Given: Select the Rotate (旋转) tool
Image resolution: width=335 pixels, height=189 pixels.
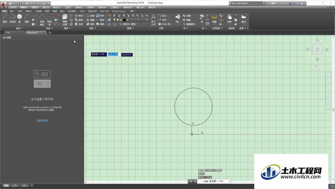Looking at the screenshot, I should pos(90,16).
